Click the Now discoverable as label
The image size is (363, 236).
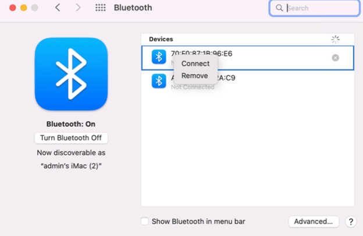click(x=71, y=153)
